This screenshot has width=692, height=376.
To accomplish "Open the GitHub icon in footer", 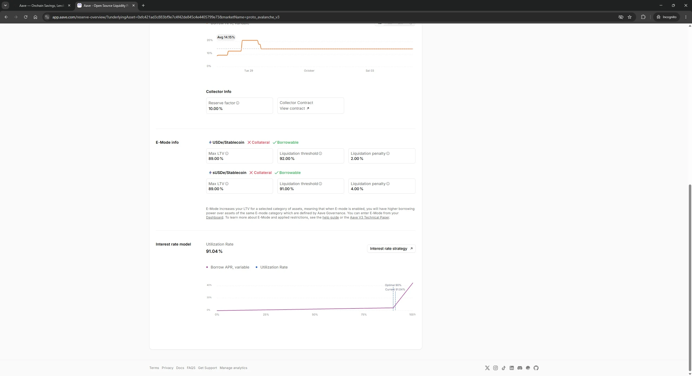I will [x=536, y=368].
